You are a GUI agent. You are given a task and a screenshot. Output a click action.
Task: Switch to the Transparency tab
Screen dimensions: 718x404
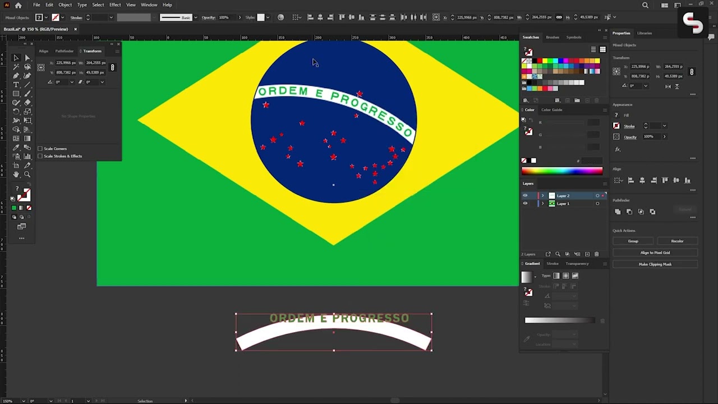tap(577, 264)
